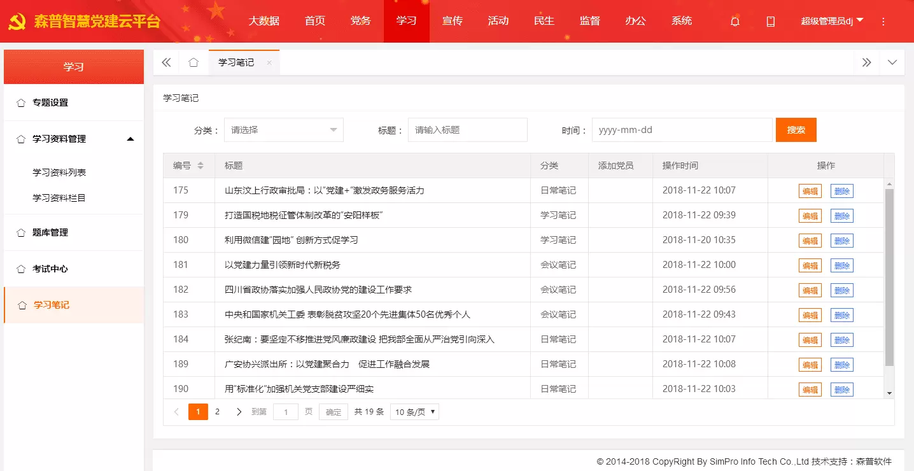Click the orange 搜索 button
This screenshot has height=471, width=914.
[x=796, y=130]
